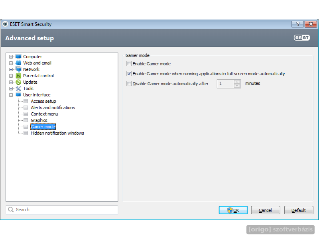Expand the Web and email node
319x239 pixels.
click(x=11, y=63)
